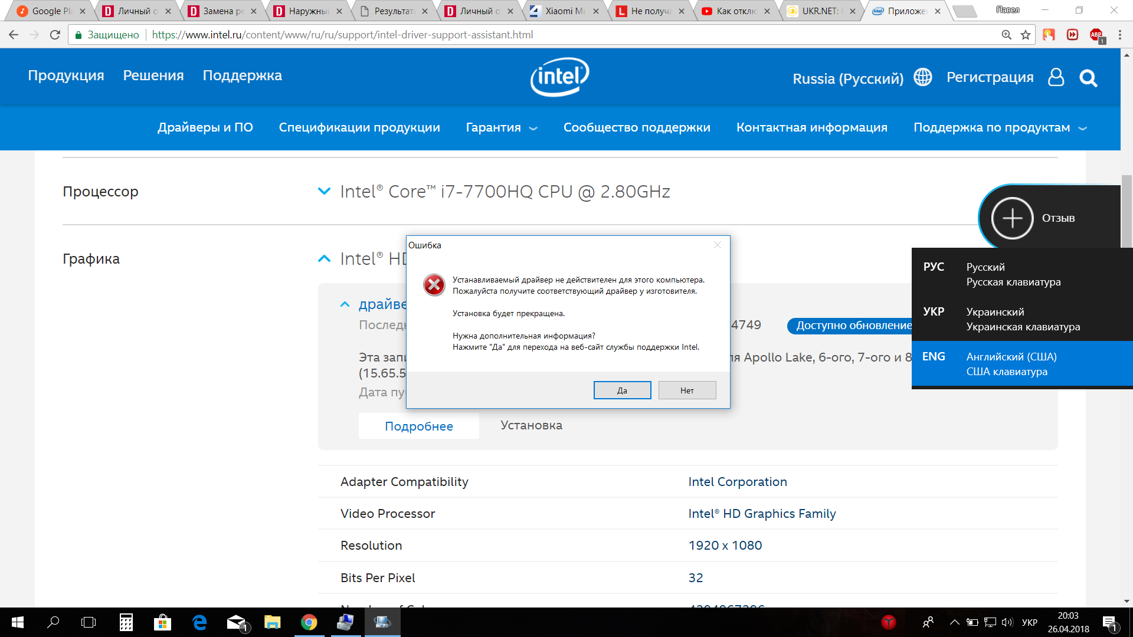Image resolution: width=1133 pixels, height=637 pixels.
Task: Click the address bar URL
Action: coord(342,35)
